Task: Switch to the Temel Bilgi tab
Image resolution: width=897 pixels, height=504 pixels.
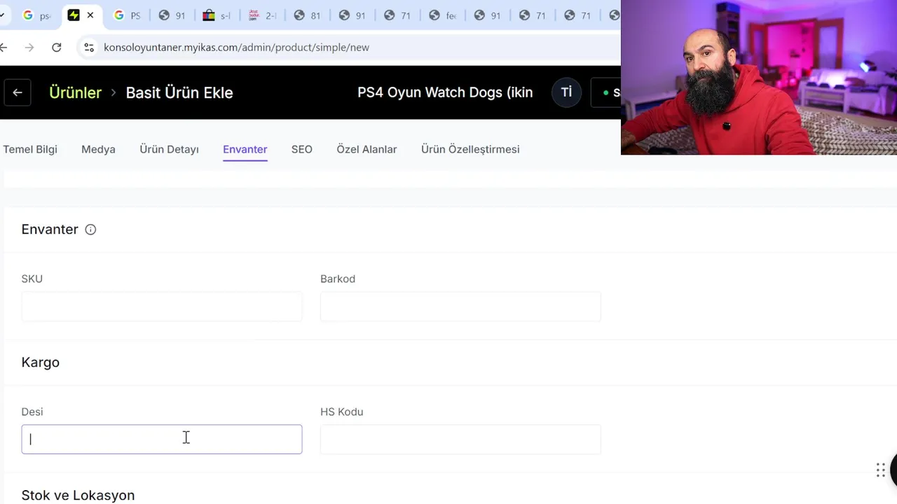Action: pos(30,149)
